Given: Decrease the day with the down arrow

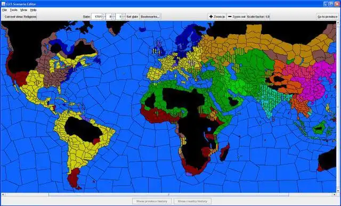Looking at the screenshot, I should (123, 18).
